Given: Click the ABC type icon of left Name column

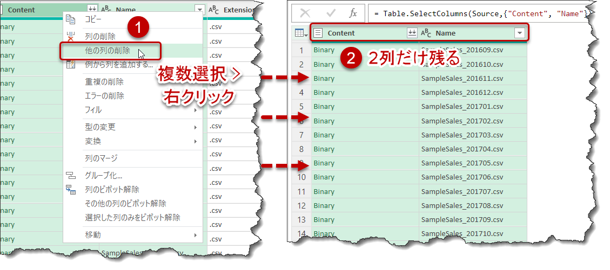Looking at the screenshot, I should tap(106, 10).
